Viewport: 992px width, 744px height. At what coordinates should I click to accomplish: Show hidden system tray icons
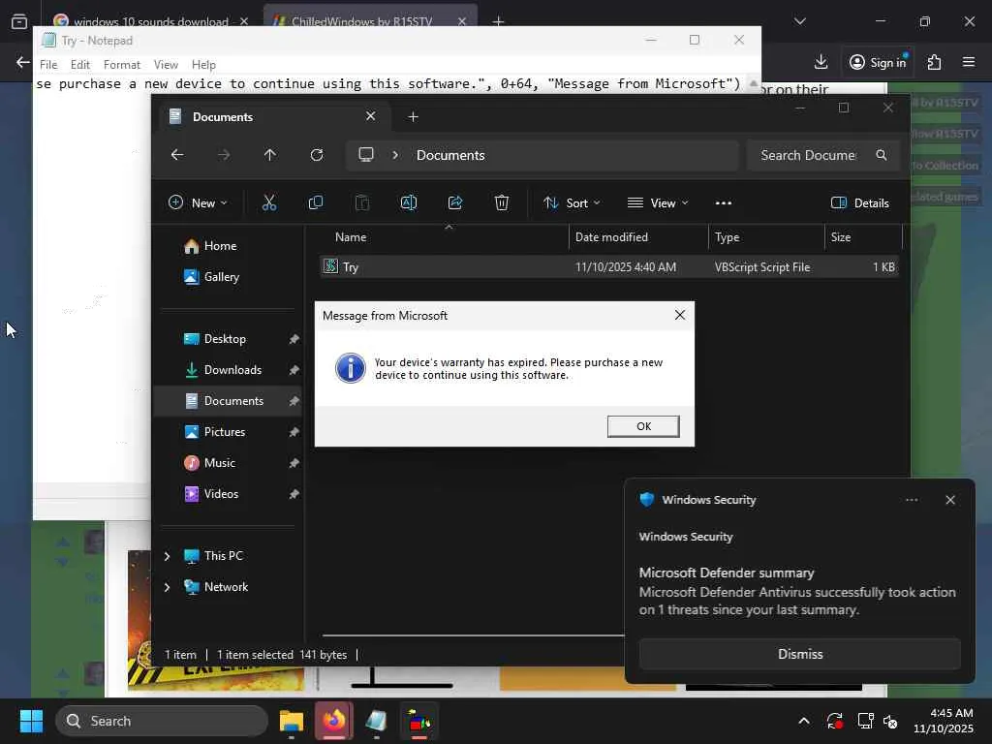coord(803,721)
